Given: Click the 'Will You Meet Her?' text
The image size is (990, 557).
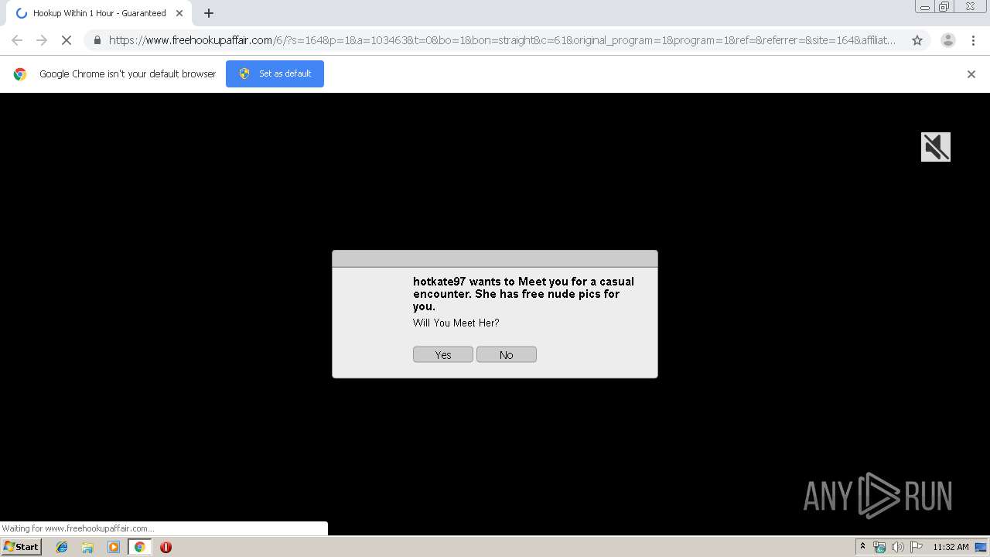Looking at the screenshot, I should [456, 323].
